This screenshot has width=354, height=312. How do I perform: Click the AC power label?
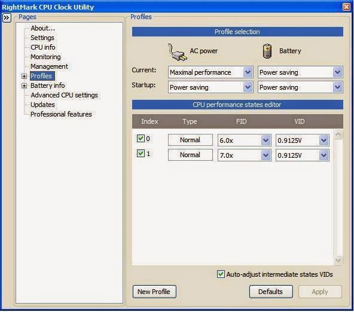click(204, 51)
